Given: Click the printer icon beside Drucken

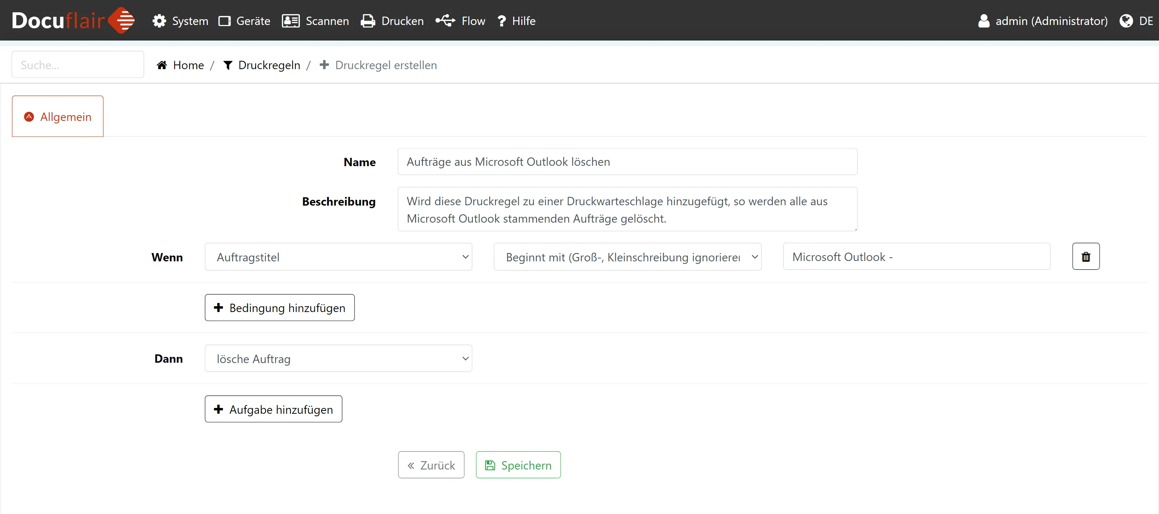Looking at the screenshot, I should [368, 21].
